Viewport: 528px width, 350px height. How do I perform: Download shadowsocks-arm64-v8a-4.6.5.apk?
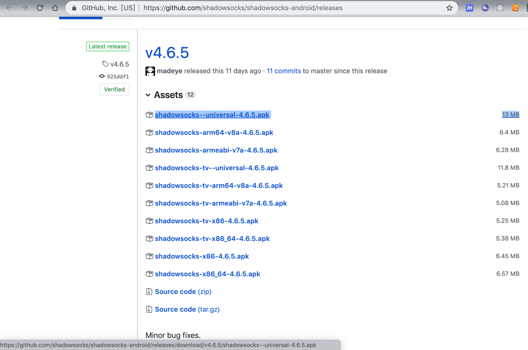(214, 132)
